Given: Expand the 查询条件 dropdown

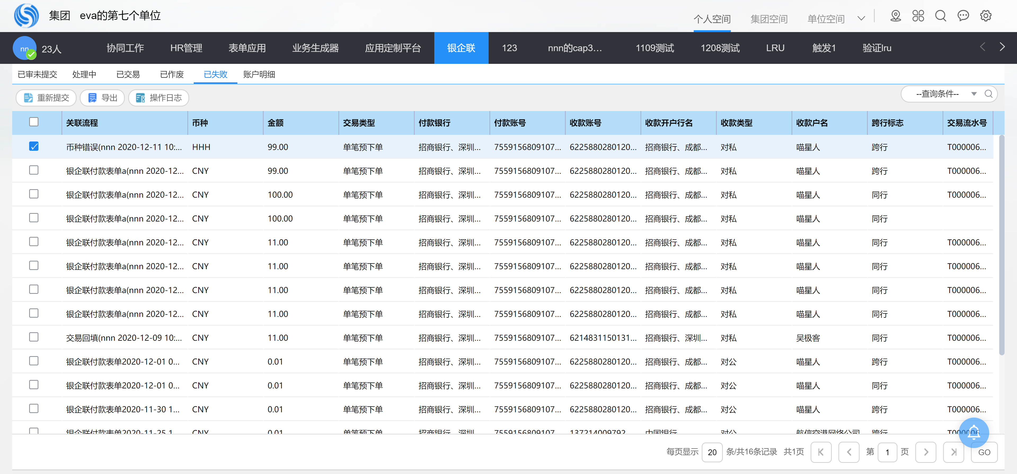Looking at the screenshot, I should (x=974, y=94).
